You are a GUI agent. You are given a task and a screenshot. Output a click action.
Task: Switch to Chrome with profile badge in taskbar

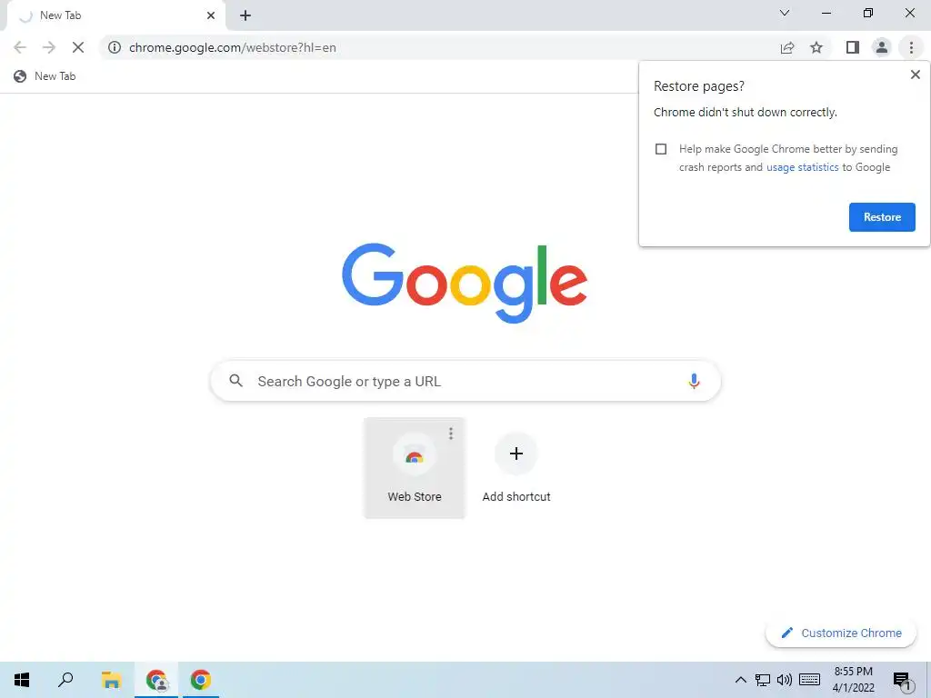click(156, 680)
